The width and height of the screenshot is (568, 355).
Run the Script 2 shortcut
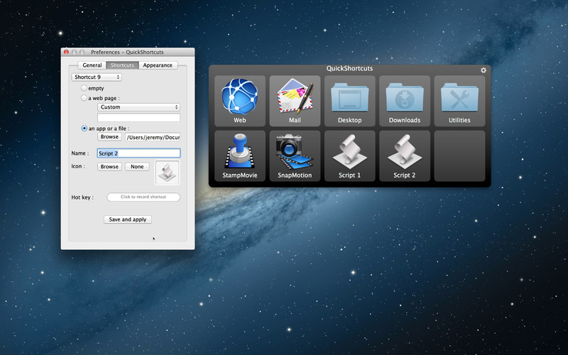coord(405,156)
